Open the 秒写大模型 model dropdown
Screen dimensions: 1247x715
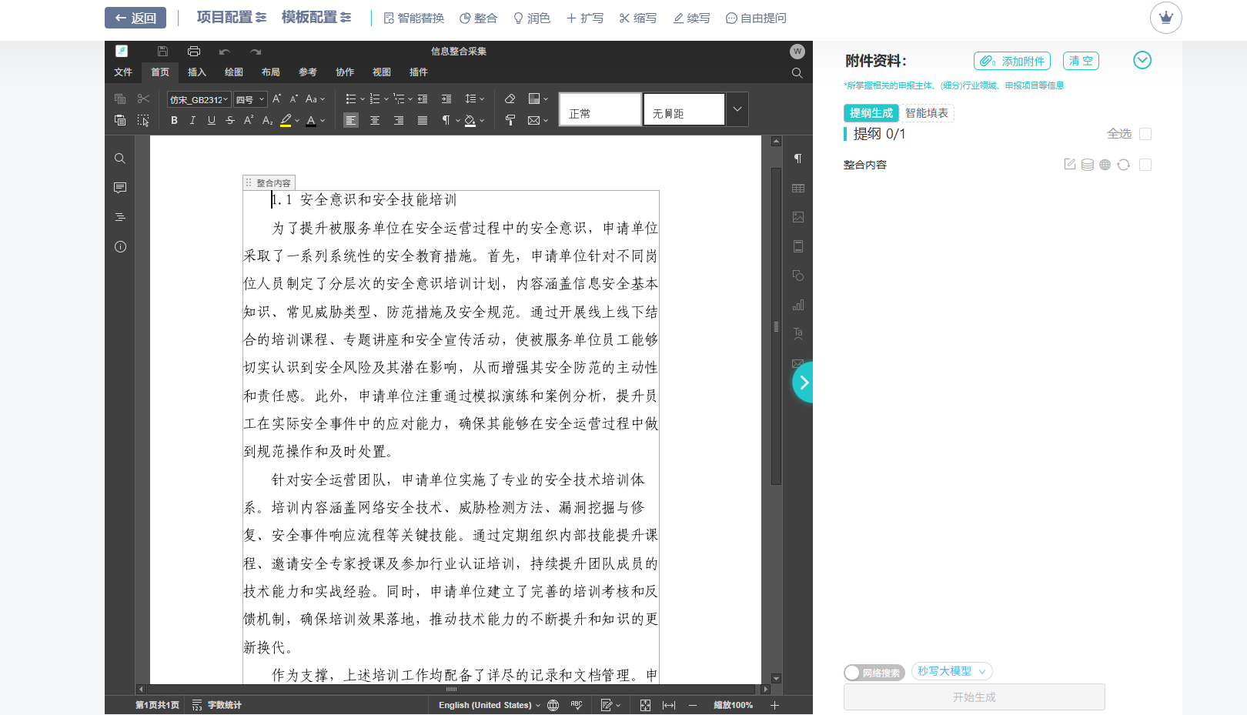click(951, 670)
